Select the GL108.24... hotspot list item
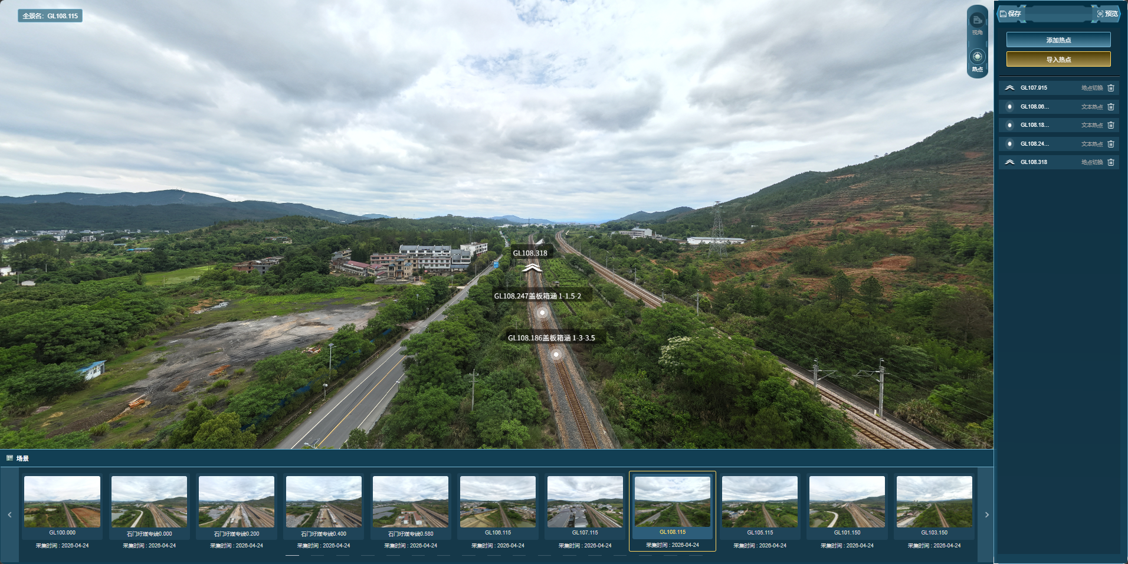1128x564 pixels. click(x=1058, y=144)
